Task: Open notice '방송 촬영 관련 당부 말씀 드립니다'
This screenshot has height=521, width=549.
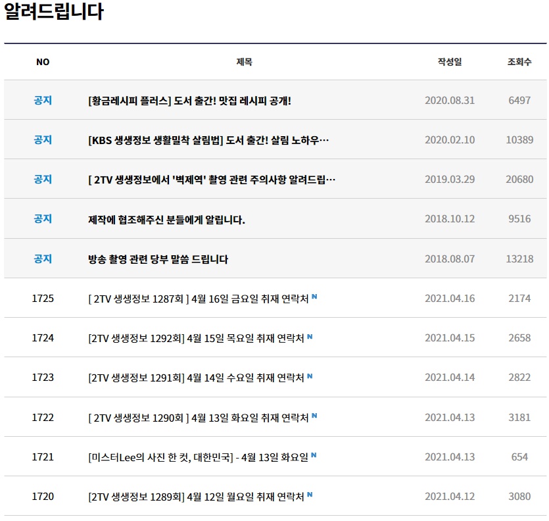Action: 158,259
